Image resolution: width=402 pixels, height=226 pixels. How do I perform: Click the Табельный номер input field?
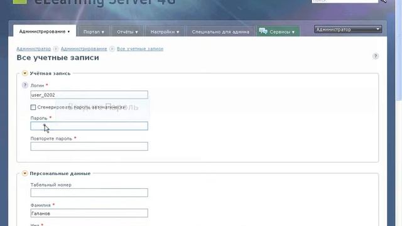[89, 193]
